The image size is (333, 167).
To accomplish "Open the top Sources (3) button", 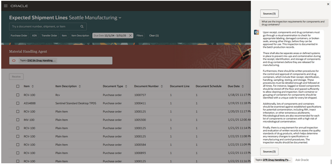I will pyautogui.click(x=269, y=14).
